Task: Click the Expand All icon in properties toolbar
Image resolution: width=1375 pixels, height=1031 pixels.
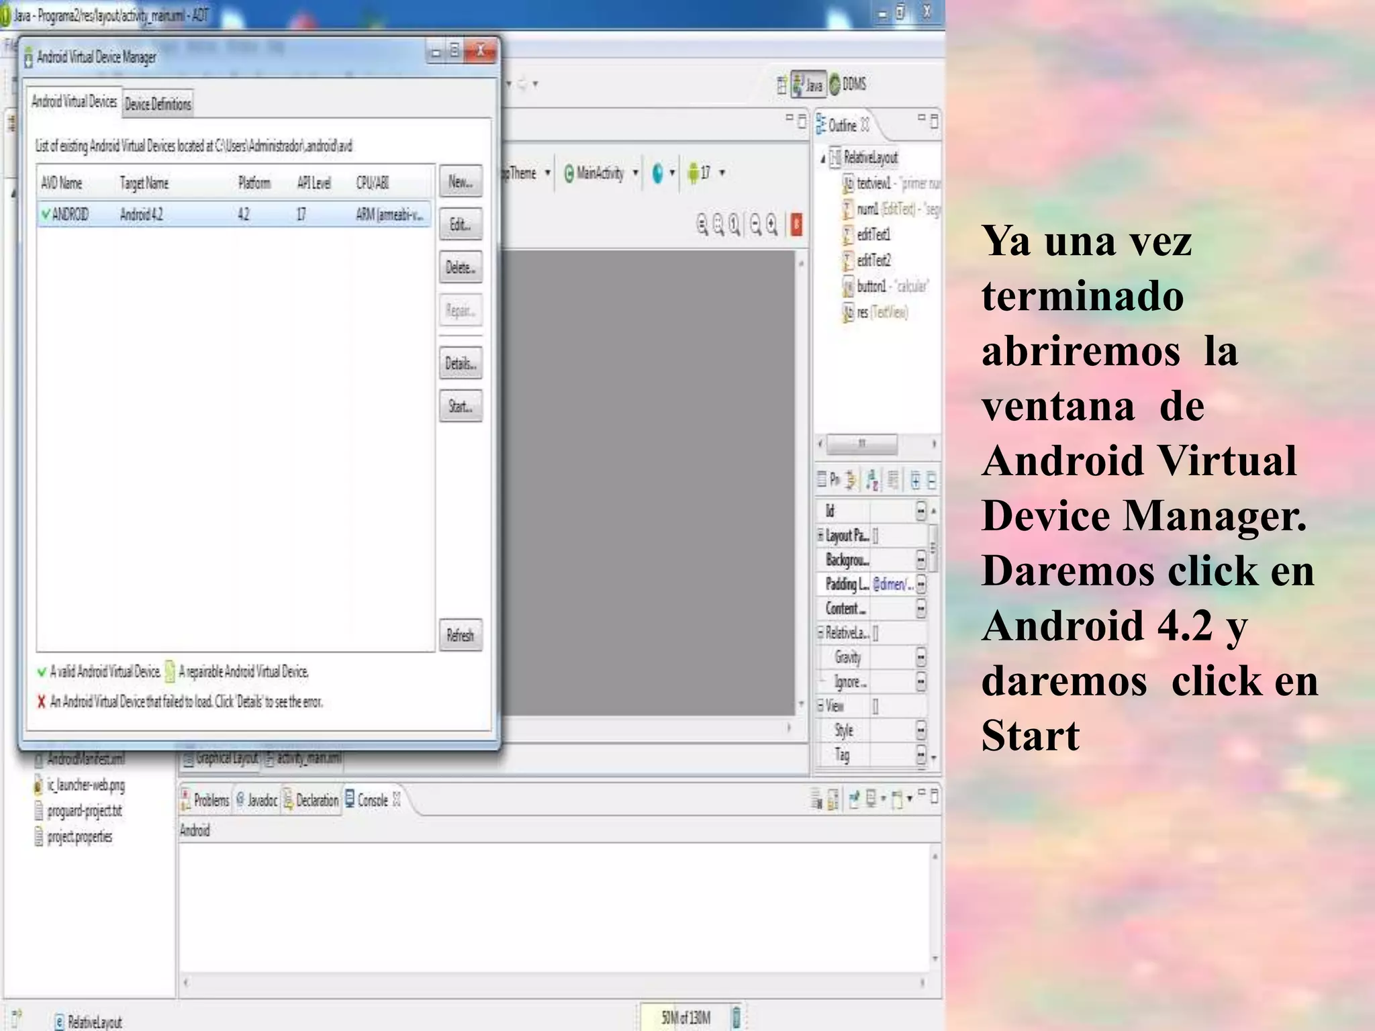Action: point(915,480)
